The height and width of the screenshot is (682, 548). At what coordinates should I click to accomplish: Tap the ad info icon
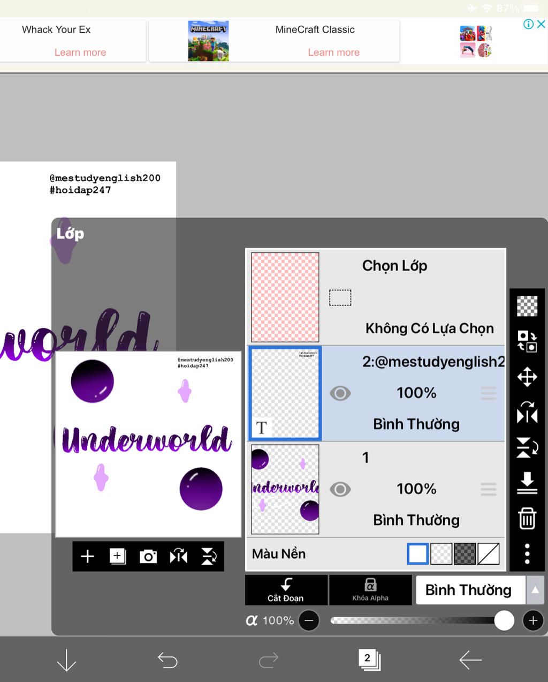pos(528,24)
